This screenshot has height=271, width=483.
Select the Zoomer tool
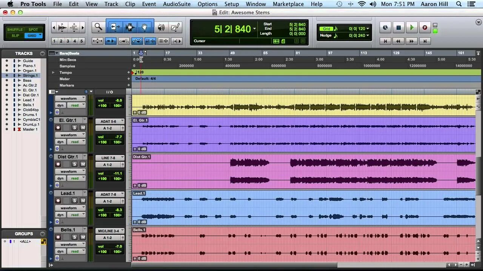[x=98, y=27]
